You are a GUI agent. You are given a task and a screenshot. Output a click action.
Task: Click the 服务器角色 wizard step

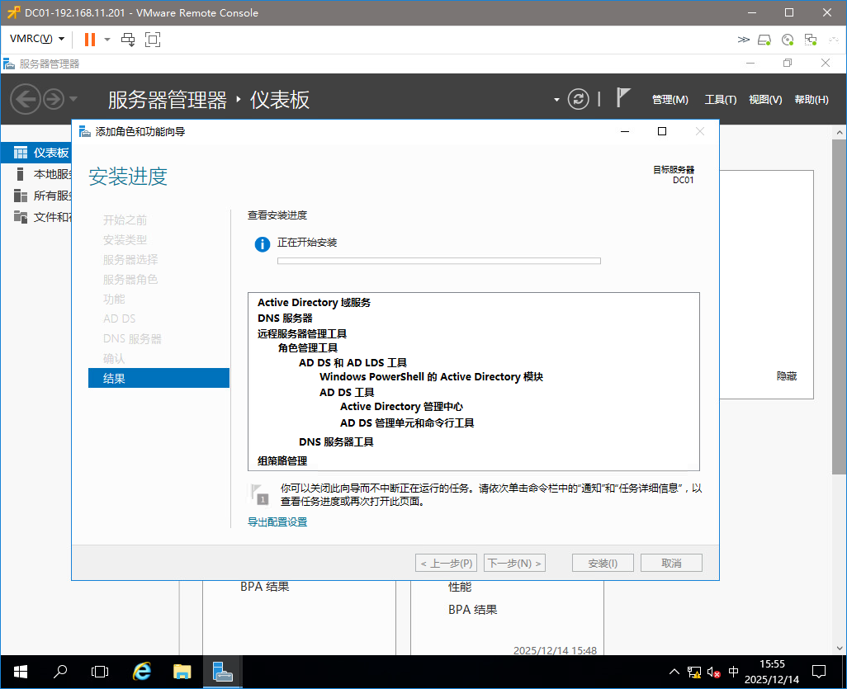point(130,279)
